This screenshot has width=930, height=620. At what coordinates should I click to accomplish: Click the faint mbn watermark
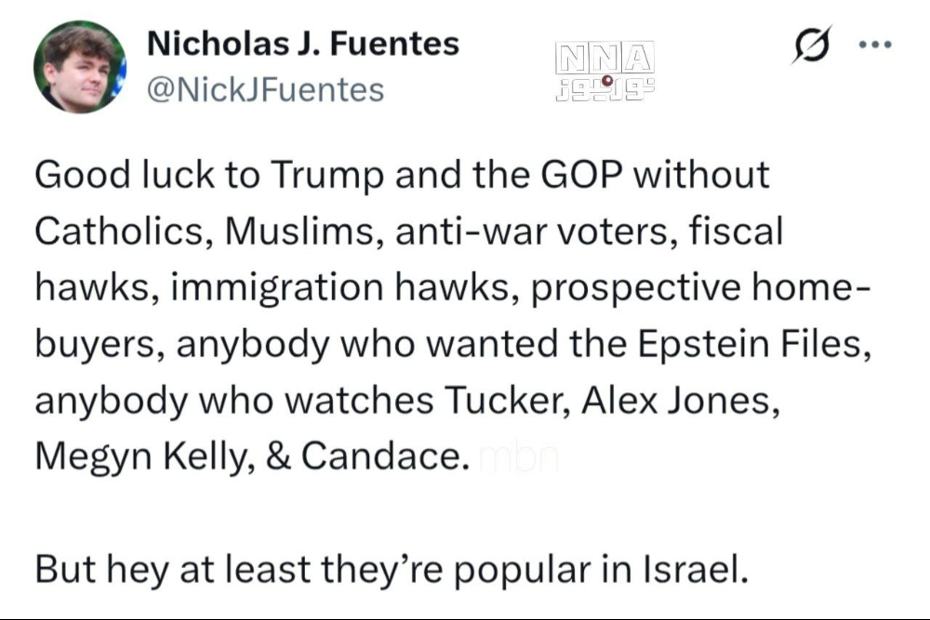click(516, 459)
